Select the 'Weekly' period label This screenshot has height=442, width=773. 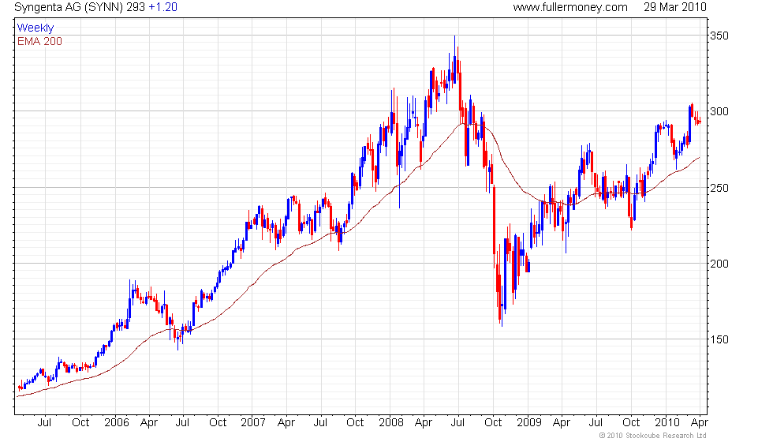pyautogui.click(x=35, y=28)
